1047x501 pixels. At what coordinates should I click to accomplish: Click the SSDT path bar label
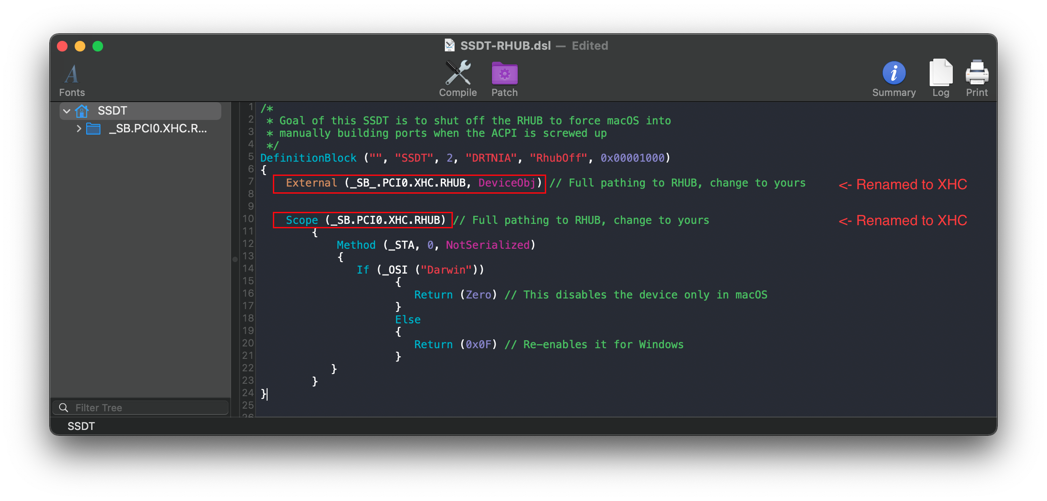[81, 426]
